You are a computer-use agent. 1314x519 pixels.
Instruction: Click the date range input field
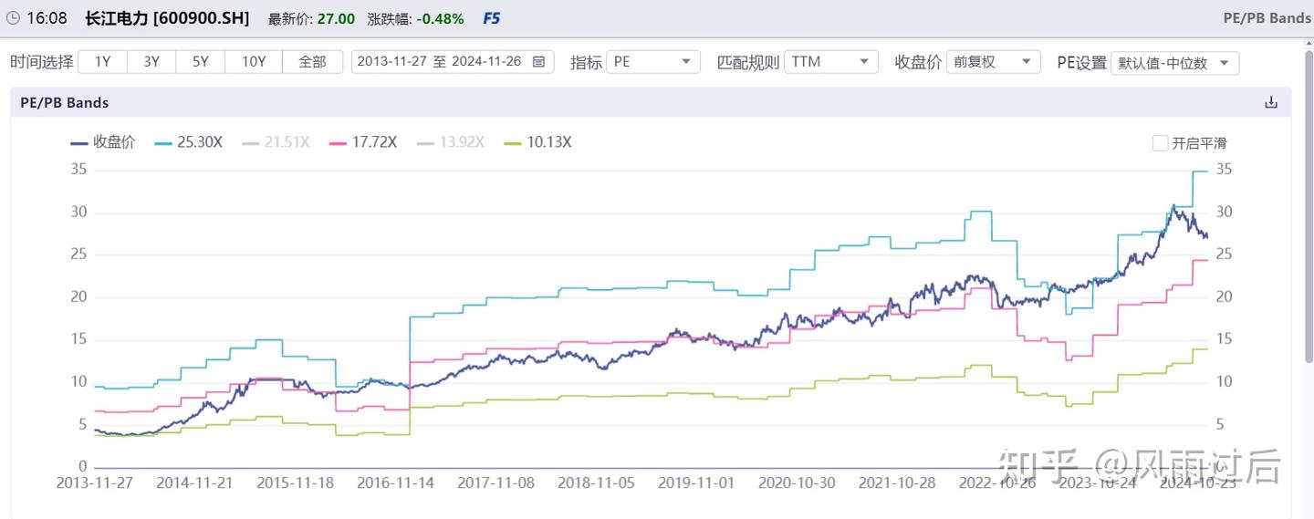click(440, 62)
